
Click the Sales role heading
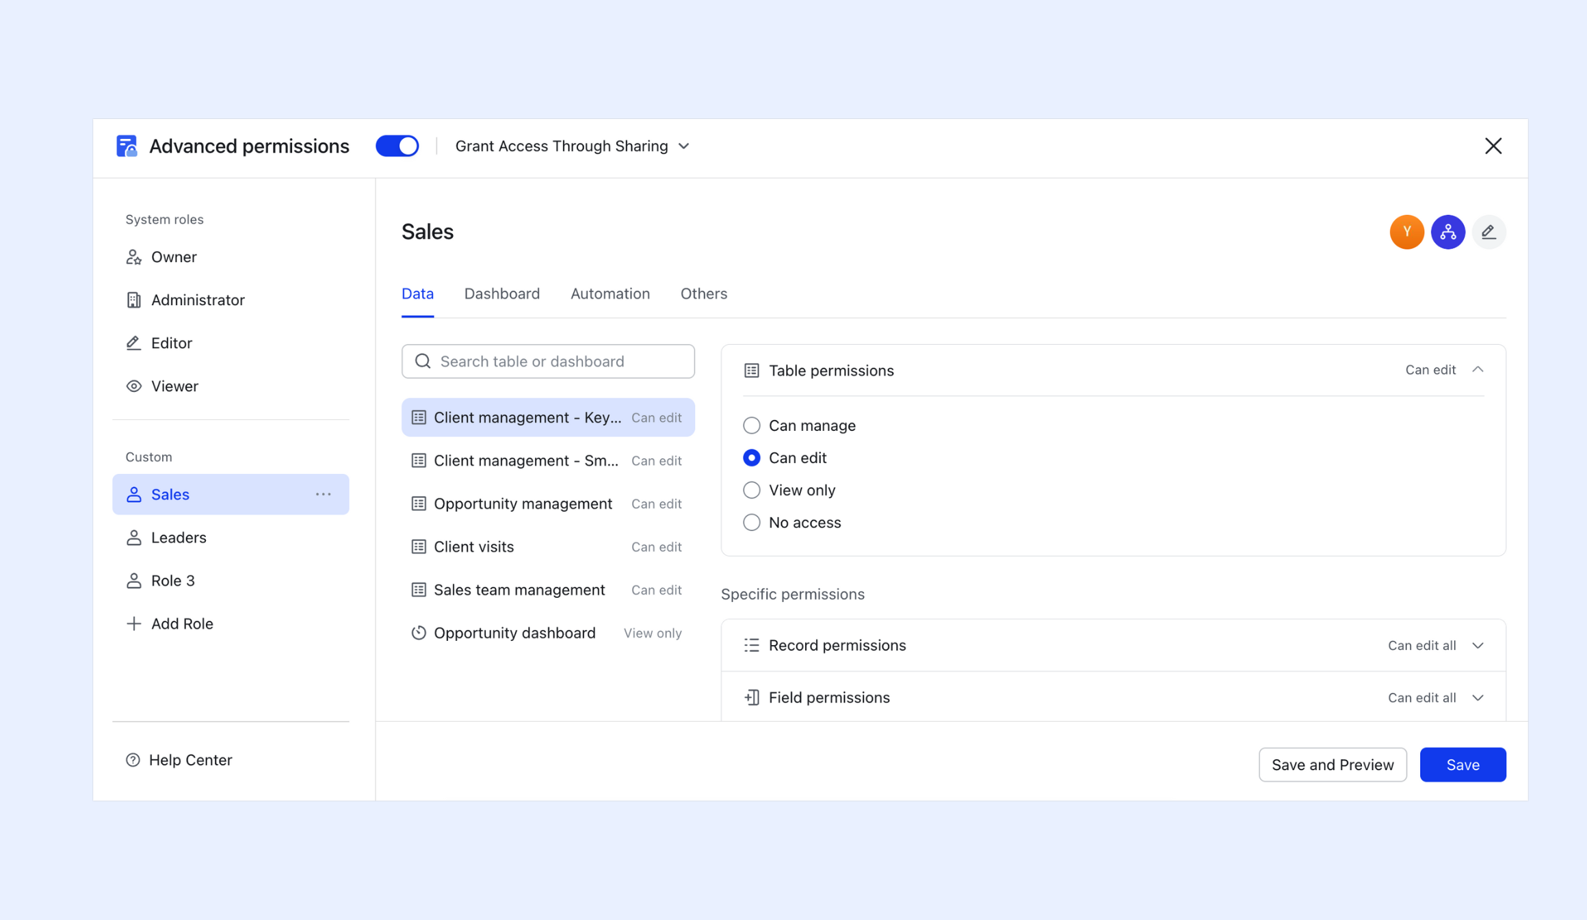[428, 232]
